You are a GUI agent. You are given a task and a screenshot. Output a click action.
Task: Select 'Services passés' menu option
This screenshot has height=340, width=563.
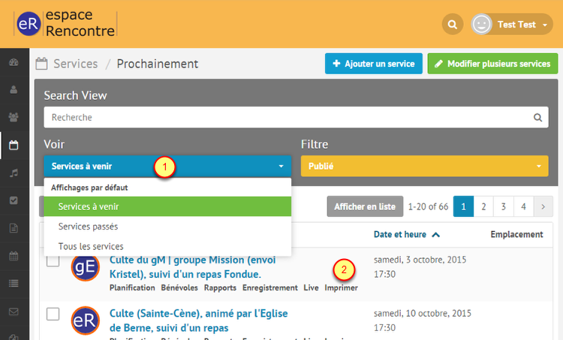(167, 227)
